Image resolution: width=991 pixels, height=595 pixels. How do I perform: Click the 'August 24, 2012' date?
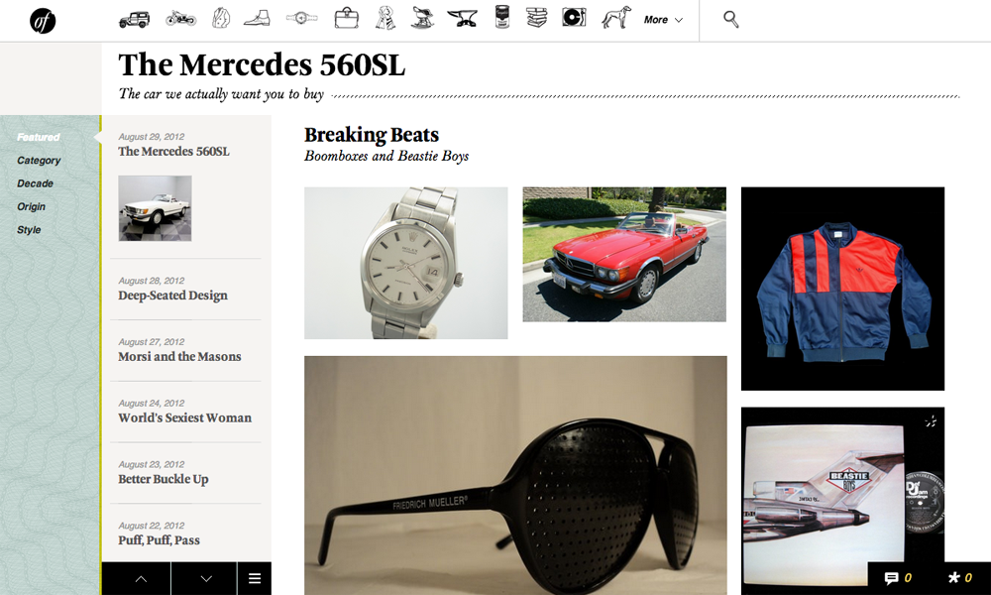tap(151, 404)
